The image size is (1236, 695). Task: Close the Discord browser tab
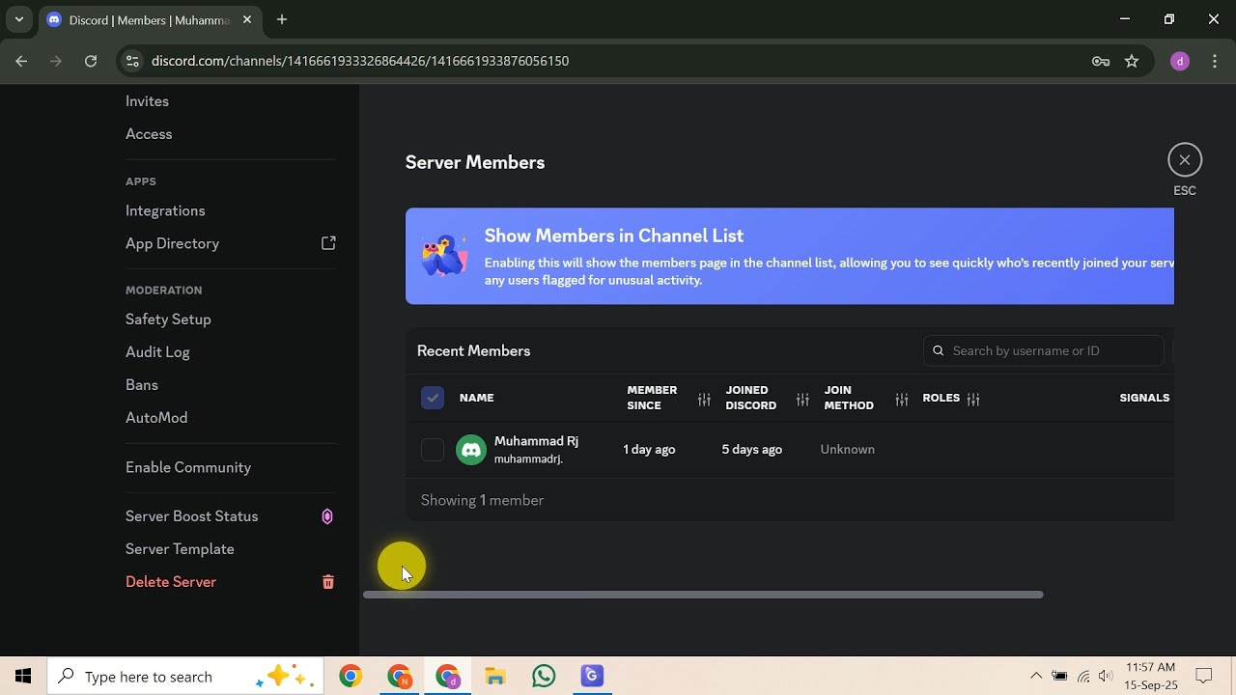click(247, 19)
